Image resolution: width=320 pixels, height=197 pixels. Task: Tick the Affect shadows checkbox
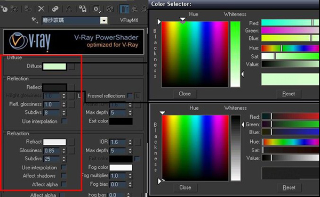(x=64, y=176)
